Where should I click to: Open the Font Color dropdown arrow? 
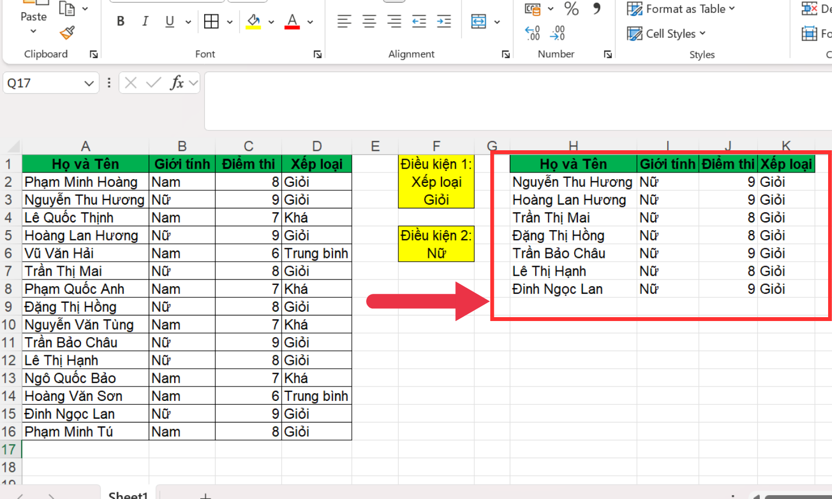(310, 22)
